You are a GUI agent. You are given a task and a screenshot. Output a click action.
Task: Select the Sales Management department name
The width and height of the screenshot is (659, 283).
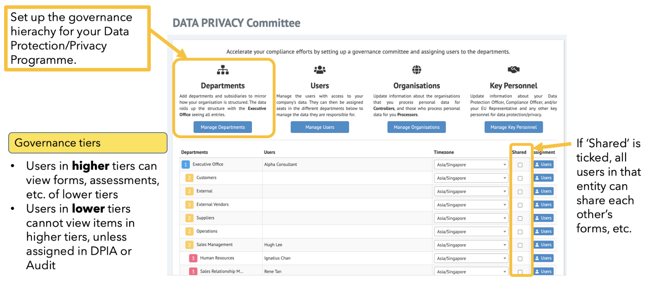[x=215, y=245]
